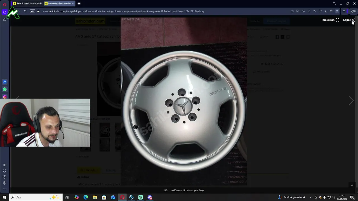Open sidebar star bookmarks icon

[4, 20]
